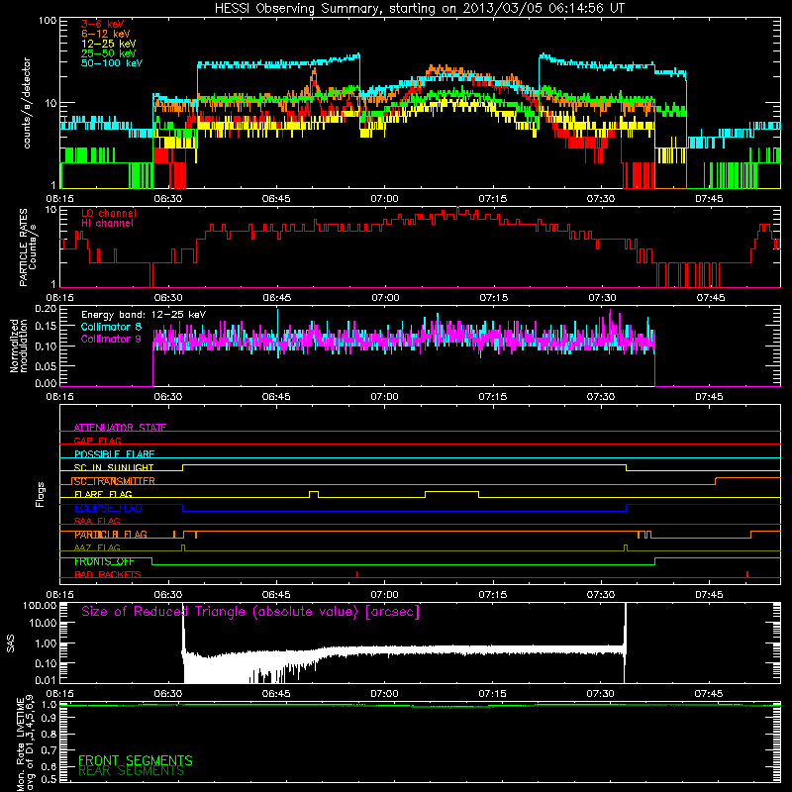Viewport: 792px width, 792px height.
Task: Select the FLARE_FLAG label
Action: click(x=103, y=494)
